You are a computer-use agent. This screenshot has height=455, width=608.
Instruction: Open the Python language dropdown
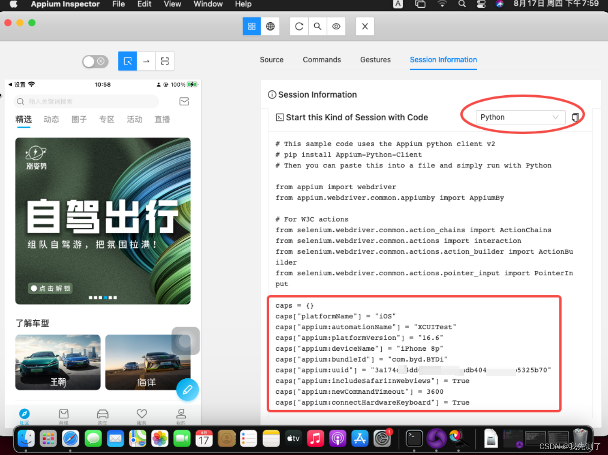coord(520,117)
